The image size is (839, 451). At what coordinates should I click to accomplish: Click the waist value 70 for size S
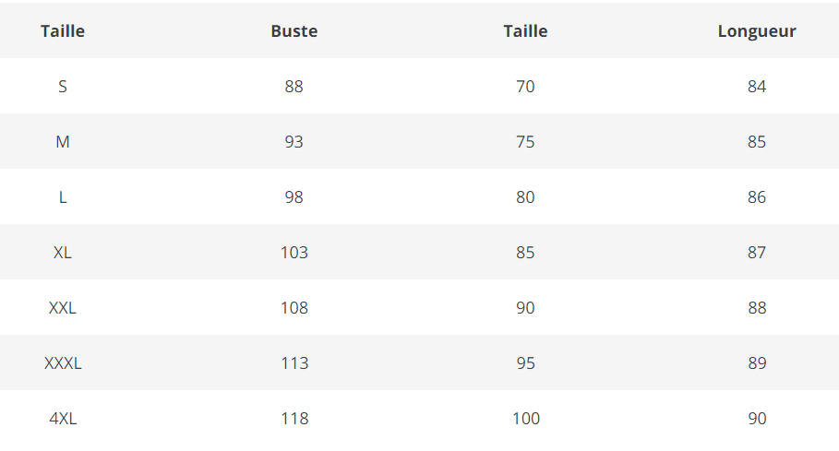tap(525, 87)
